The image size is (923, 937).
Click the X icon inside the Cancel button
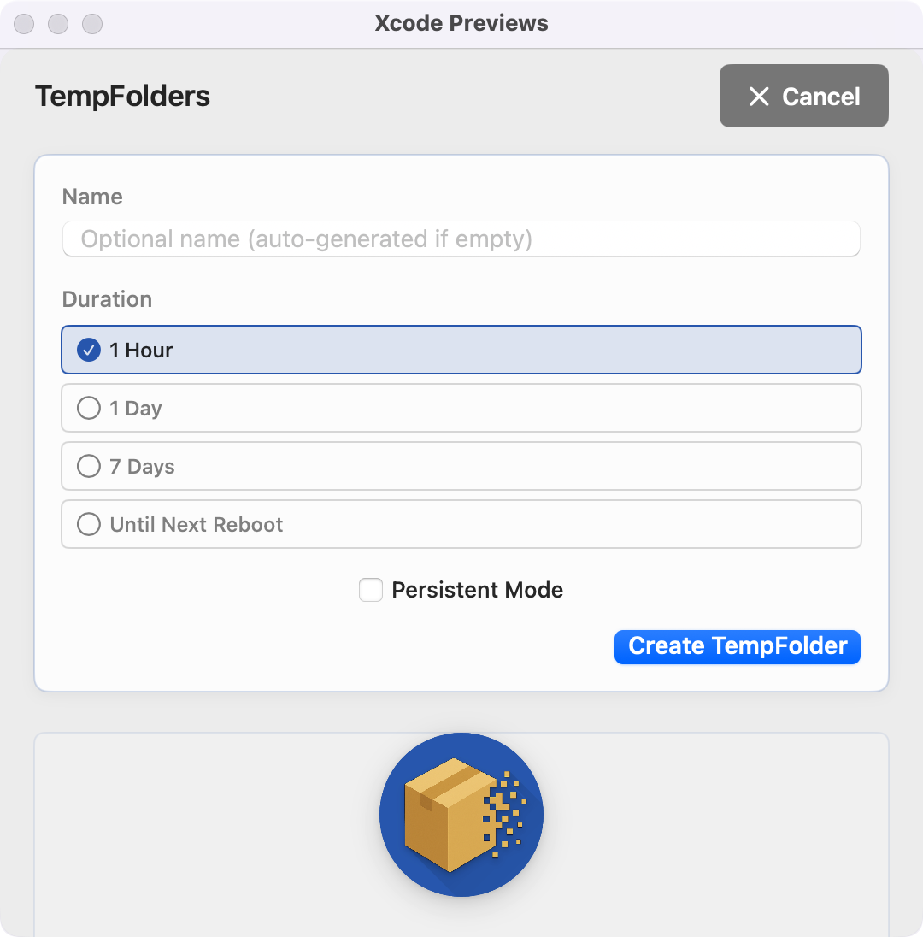click(x=759, y=96)
